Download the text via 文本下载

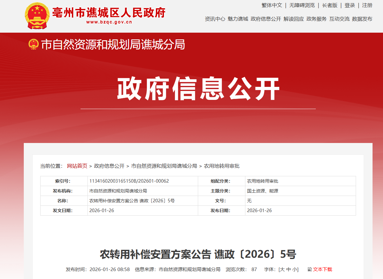click(323, 269)
